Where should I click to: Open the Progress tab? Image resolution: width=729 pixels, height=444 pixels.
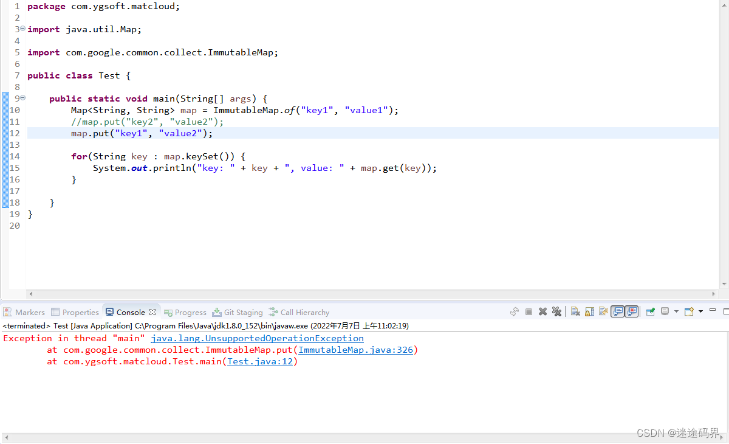click(x=185, y=312)
